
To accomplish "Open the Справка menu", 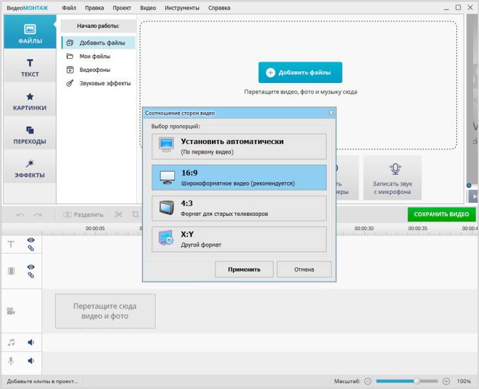I will [x=219, y=8].
